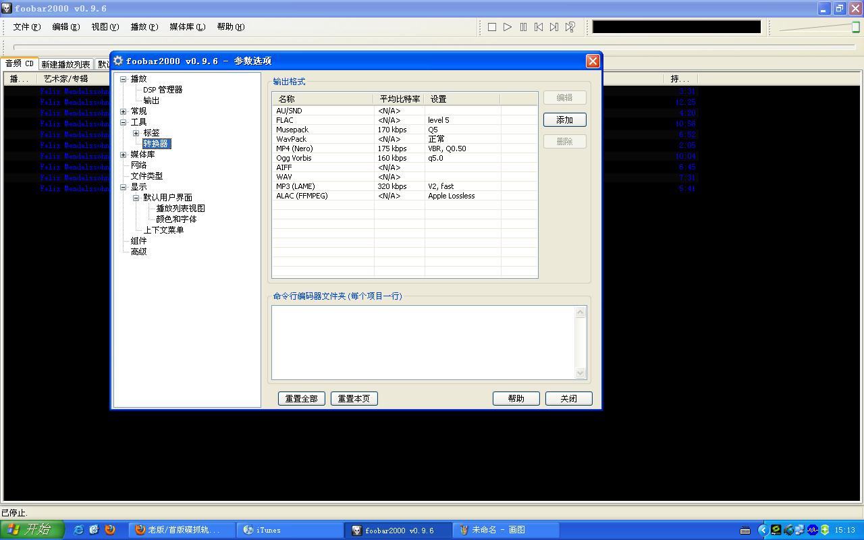Open the 编辑 menu
Viewport: 864px width, 540px height.
coord(66,27)
